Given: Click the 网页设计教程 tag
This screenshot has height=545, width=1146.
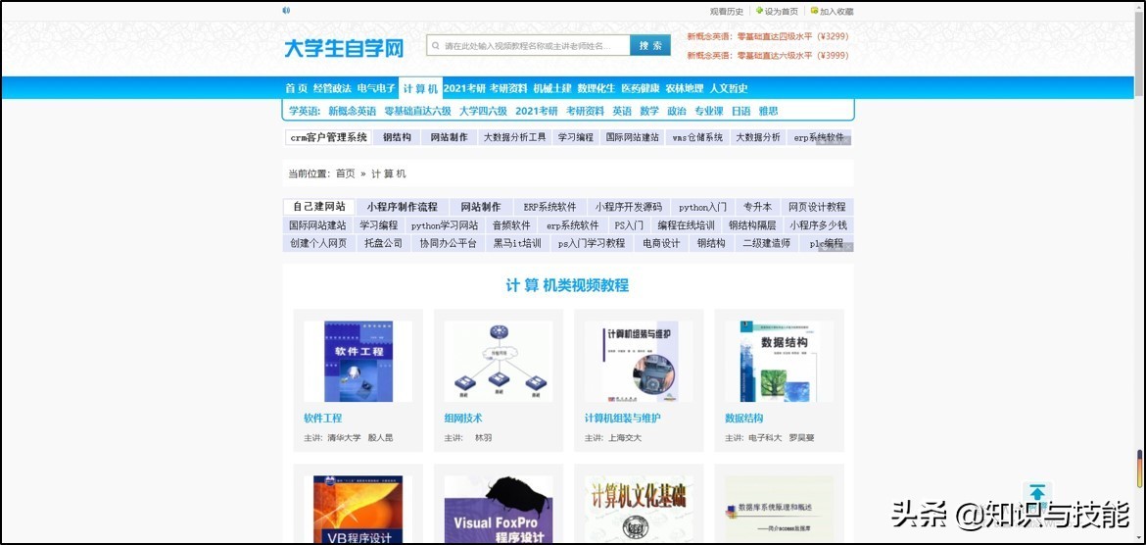Looking at the screenshot, I should click(x=817, y=207).
